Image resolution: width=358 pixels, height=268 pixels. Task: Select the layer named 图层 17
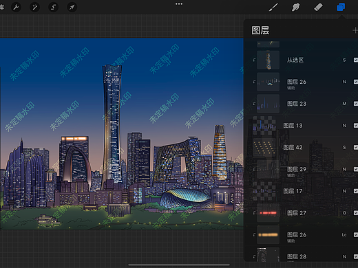click(x=293, y=191)
